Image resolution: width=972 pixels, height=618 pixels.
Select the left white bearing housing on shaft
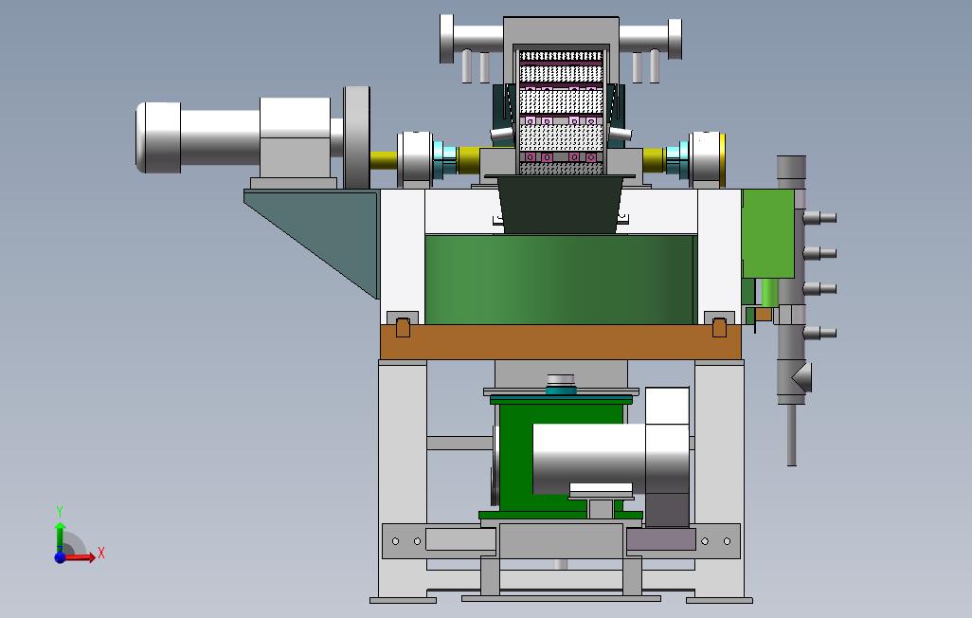pos(415,159)
